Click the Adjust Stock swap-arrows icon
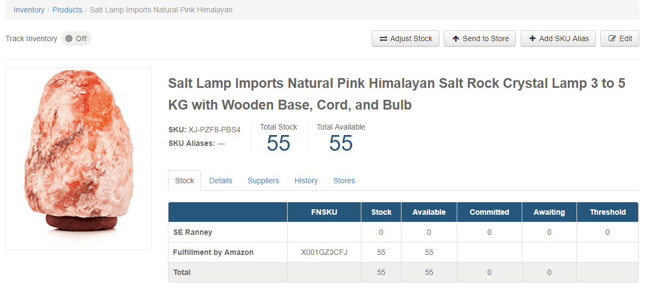648x295 pixels. 383,39
